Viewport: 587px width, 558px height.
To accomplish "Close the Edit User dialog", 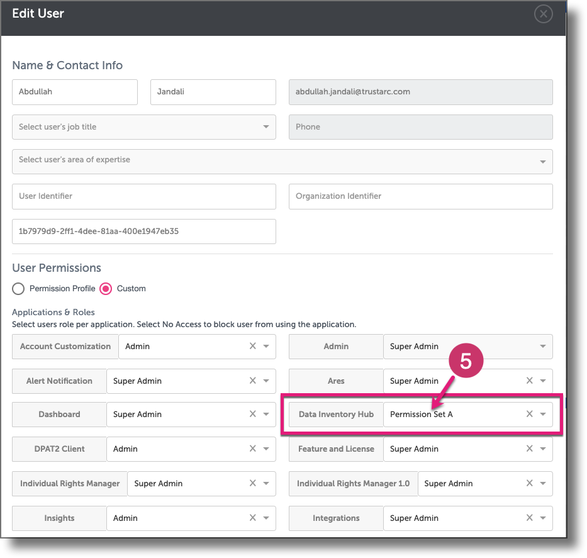I will coord(543,13).
